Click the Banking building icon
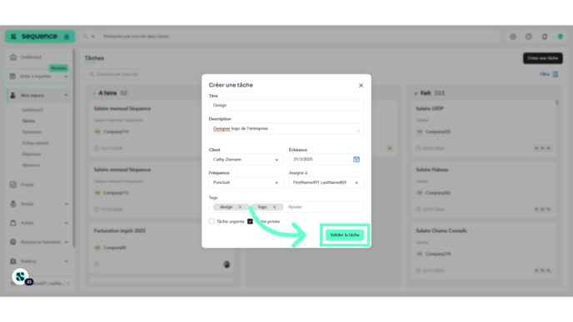Screen dimensions: 573x322 coord(13,261)
